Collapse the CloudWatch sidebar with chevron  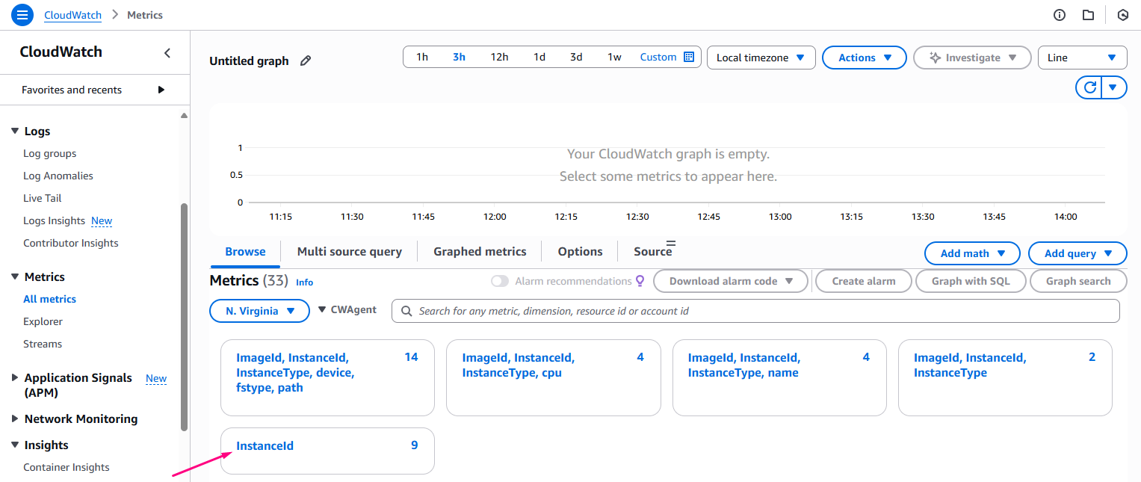[167, 53]
